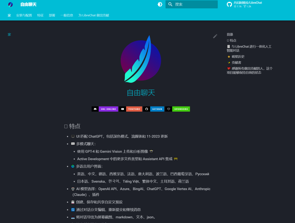Click the floppy disk emoji by 创建、保存

pos(73,202)
